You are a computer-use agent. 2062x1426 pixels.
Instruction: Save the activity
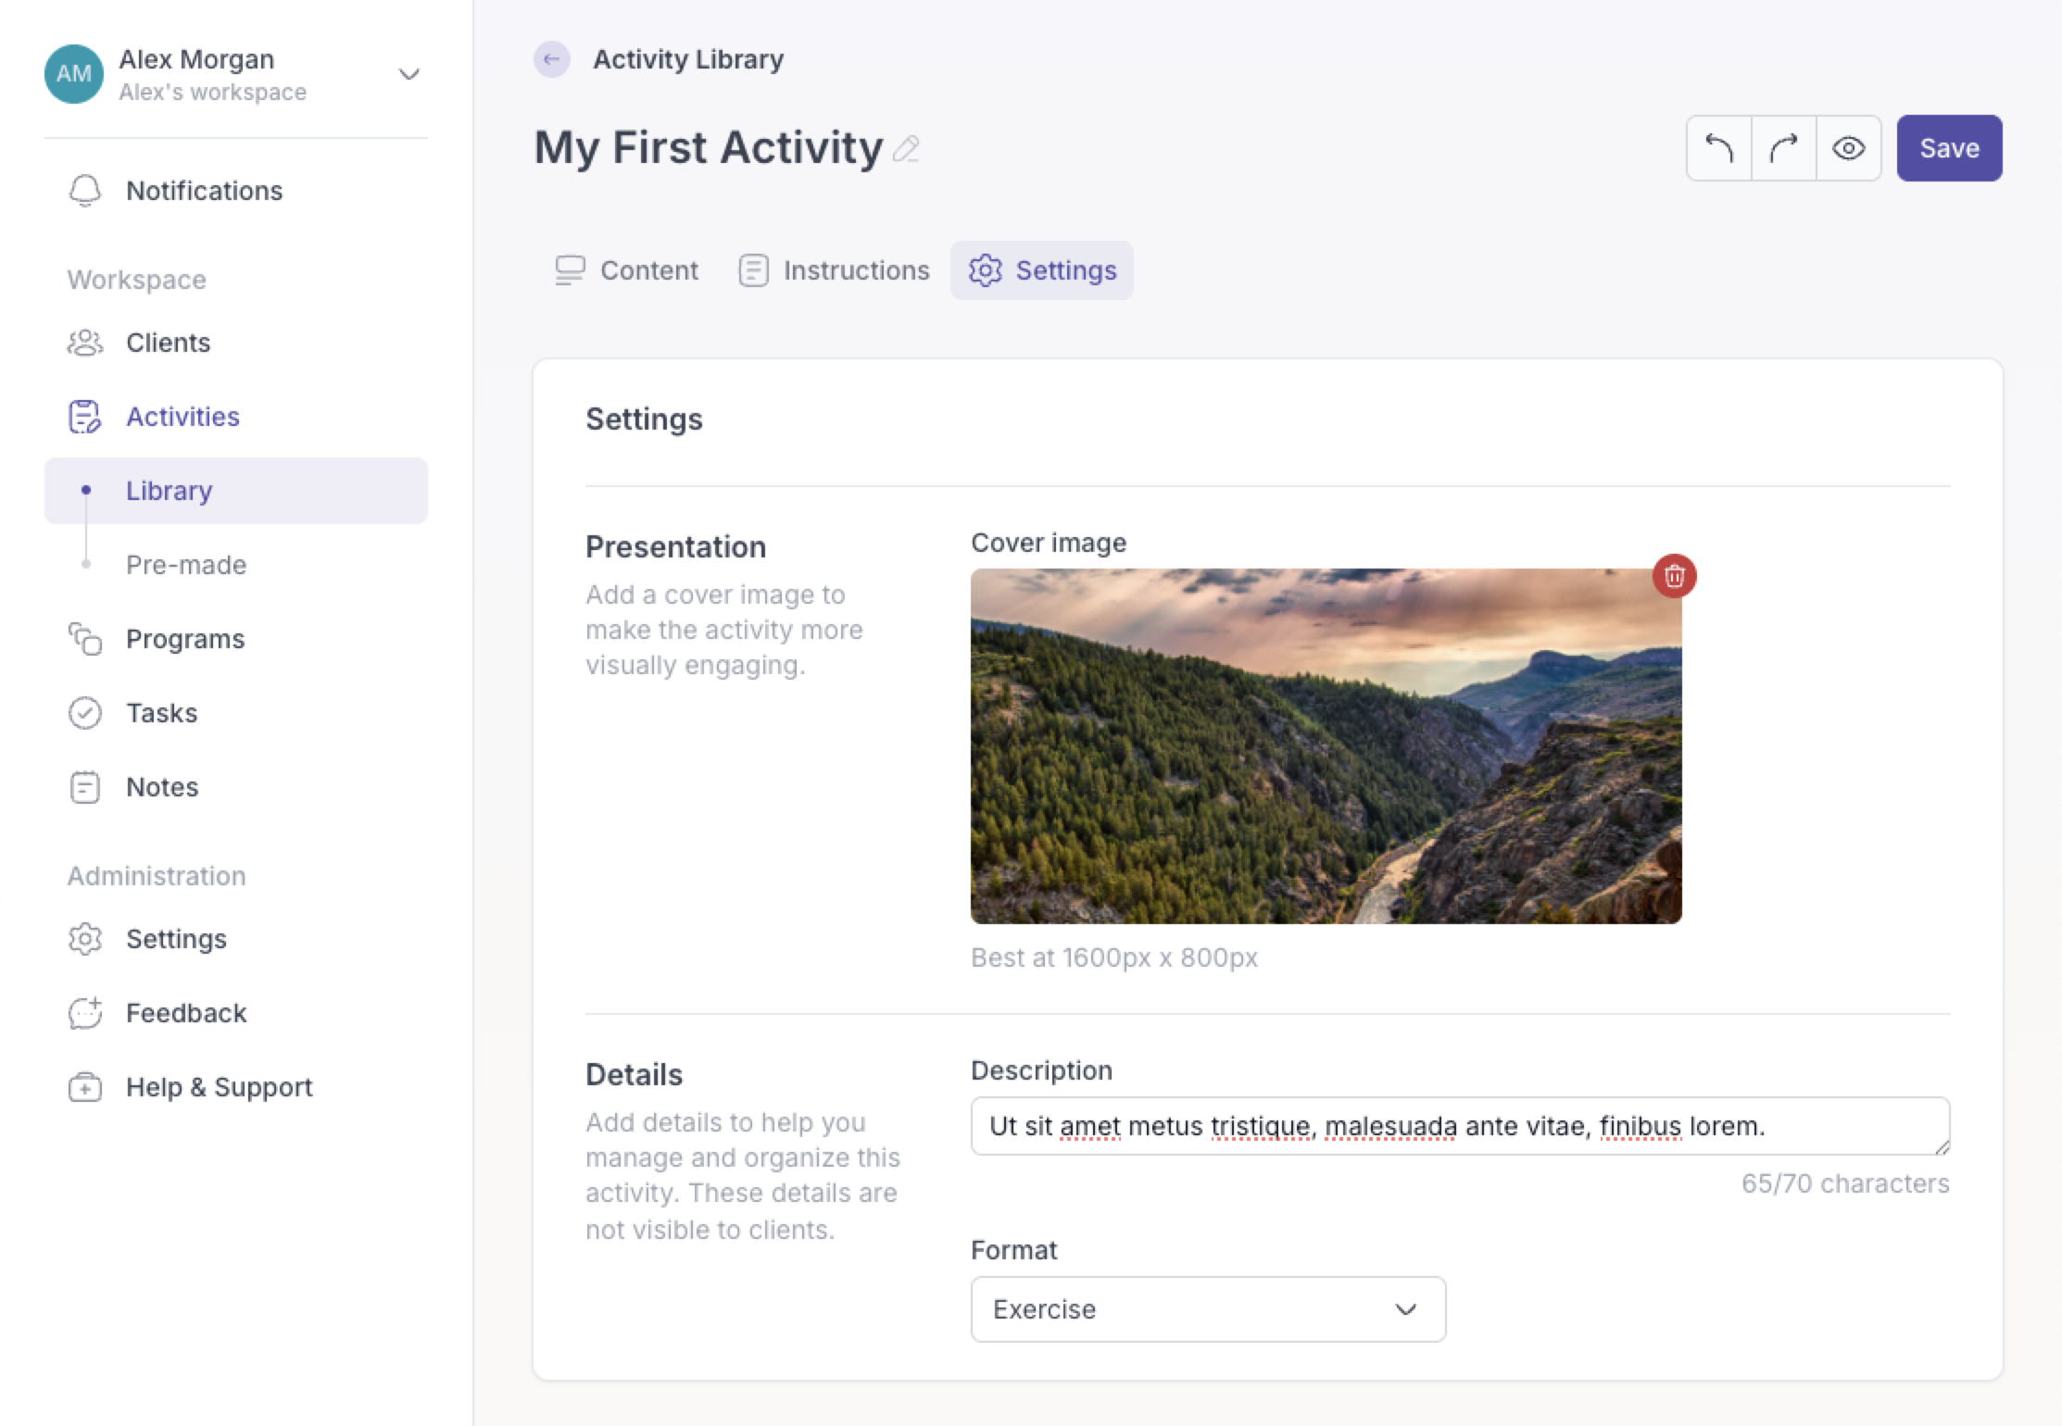[1949, 148]
